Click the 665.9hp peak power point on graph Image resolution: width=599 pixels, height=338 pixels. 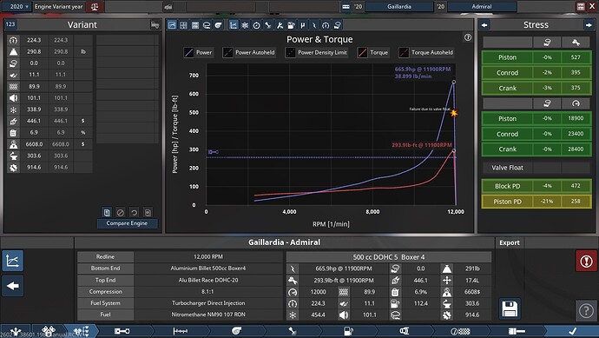tap(454, 82)
